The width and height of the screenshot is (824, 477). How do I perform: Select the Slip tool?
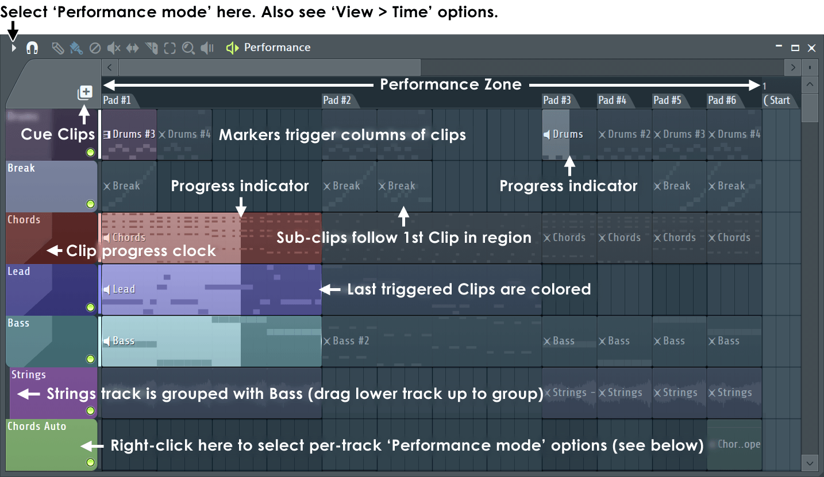click(x=133, y=48)
